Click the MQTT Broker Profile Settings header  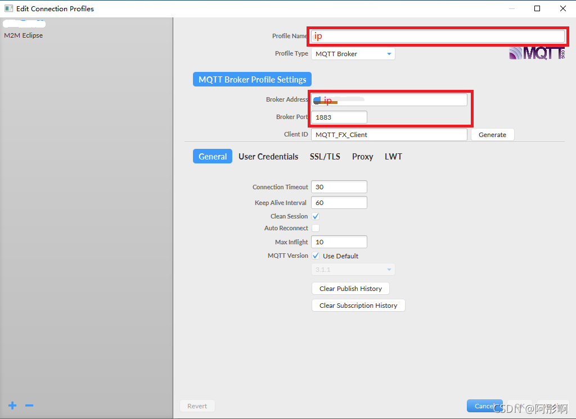point(252,79)
